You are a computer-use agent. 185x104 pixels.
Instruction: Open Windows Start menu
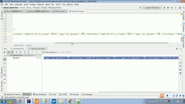(3, 101)
